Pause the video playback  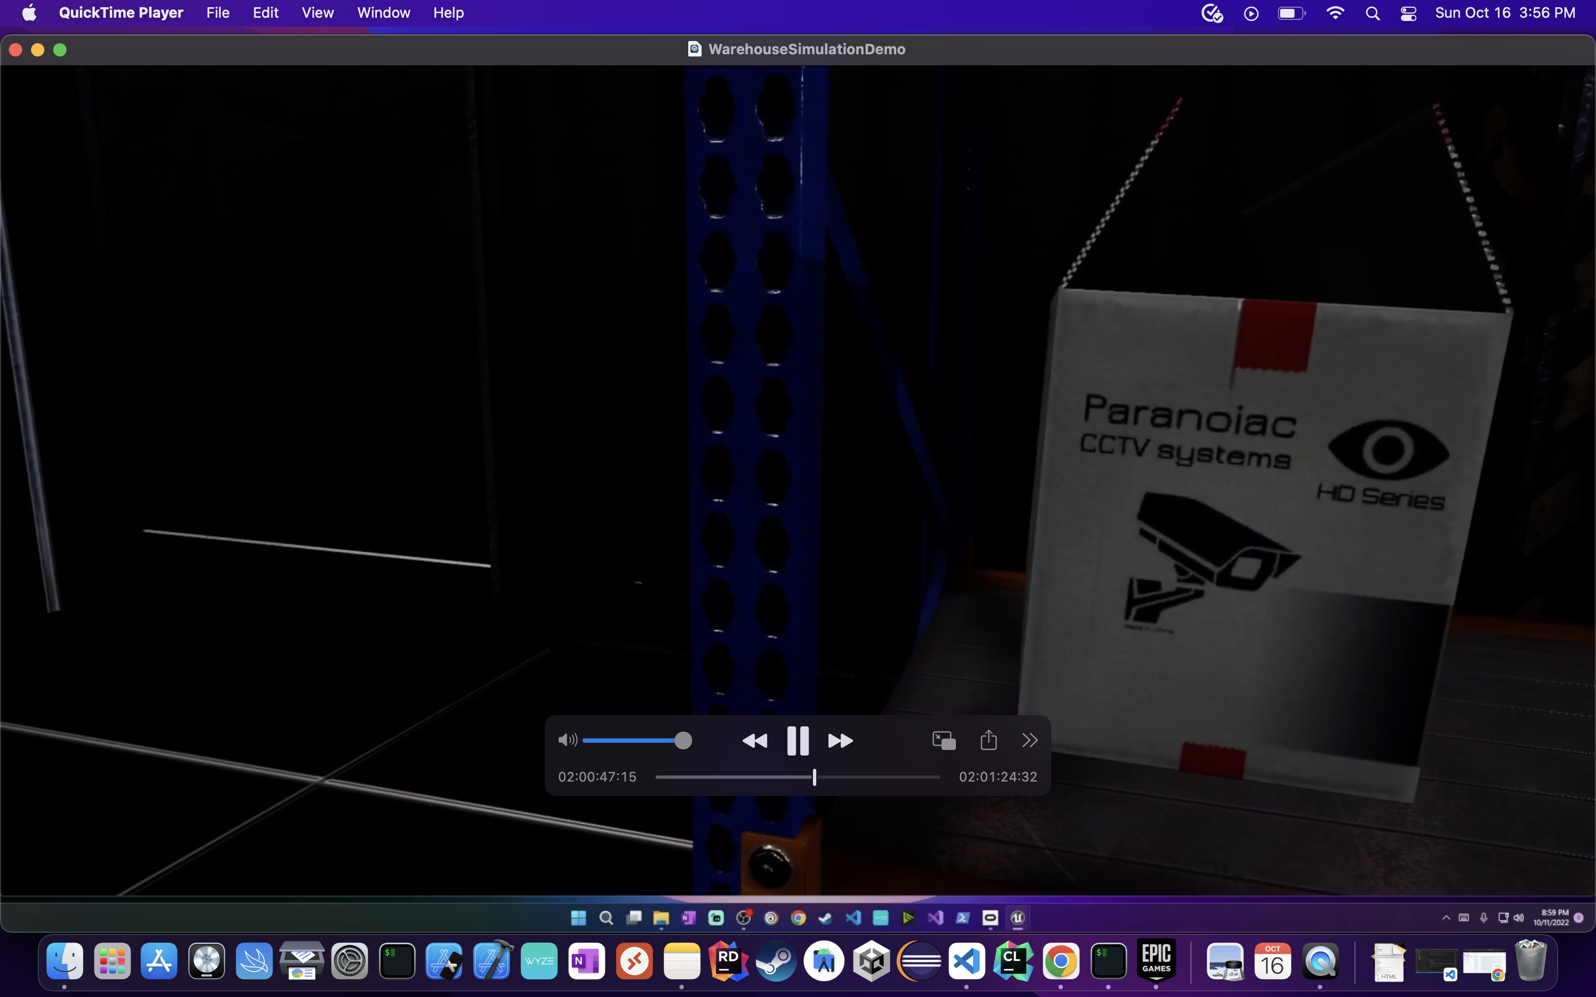pos(797,741)
